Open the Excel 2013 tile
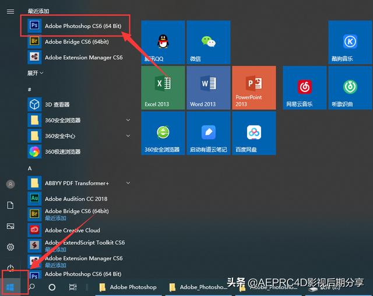 (x=163, y=87)
